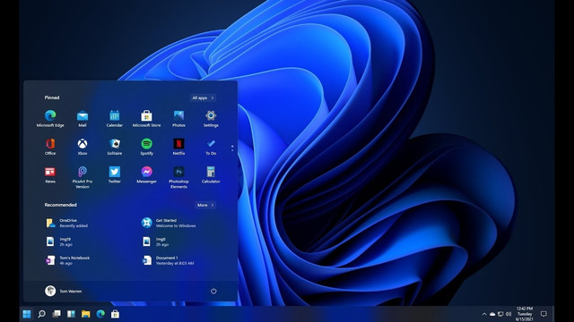Screen dimensions: 574x322
Task: Open Tom Warren user account menu
Action: click(x=64, y=291)
